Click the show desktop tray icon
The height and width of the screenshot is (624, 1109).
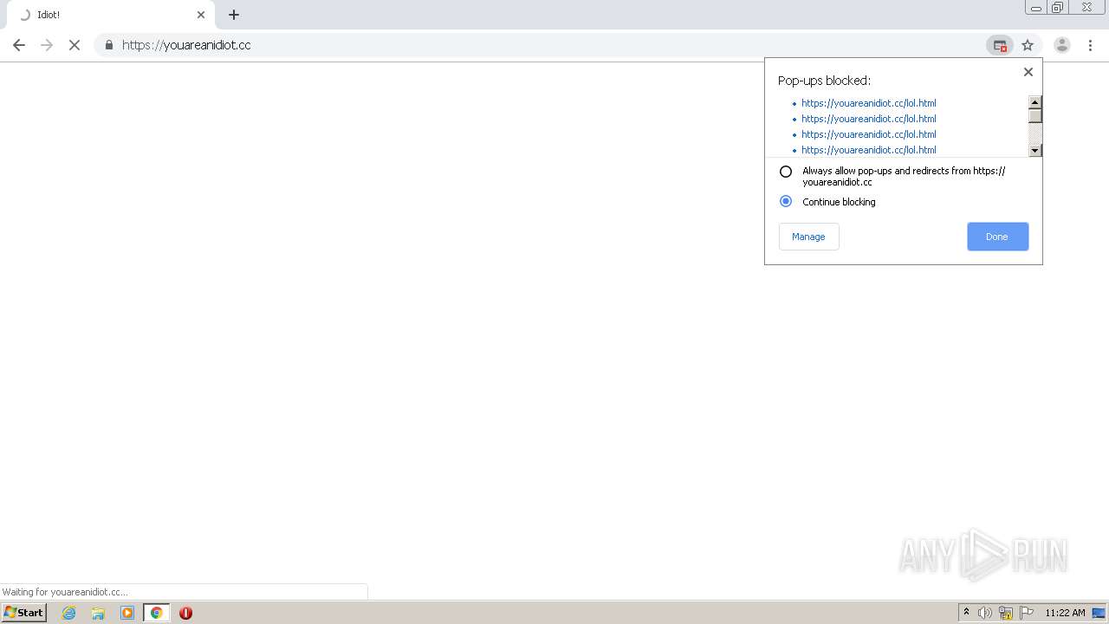pos(1099,613)
